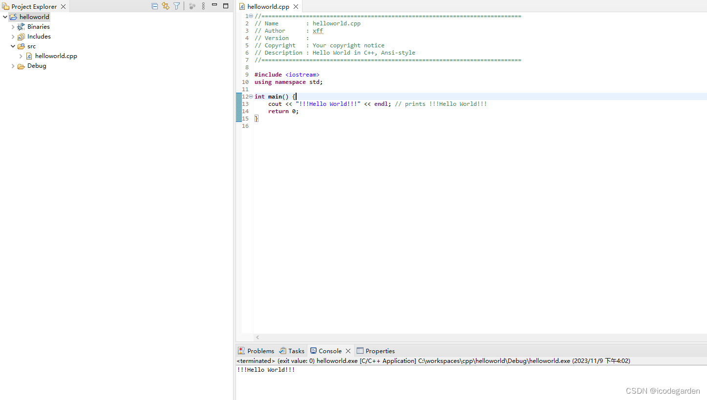Click the Author comment 'xff'
The image size is (707, 400).
[318, 31]
